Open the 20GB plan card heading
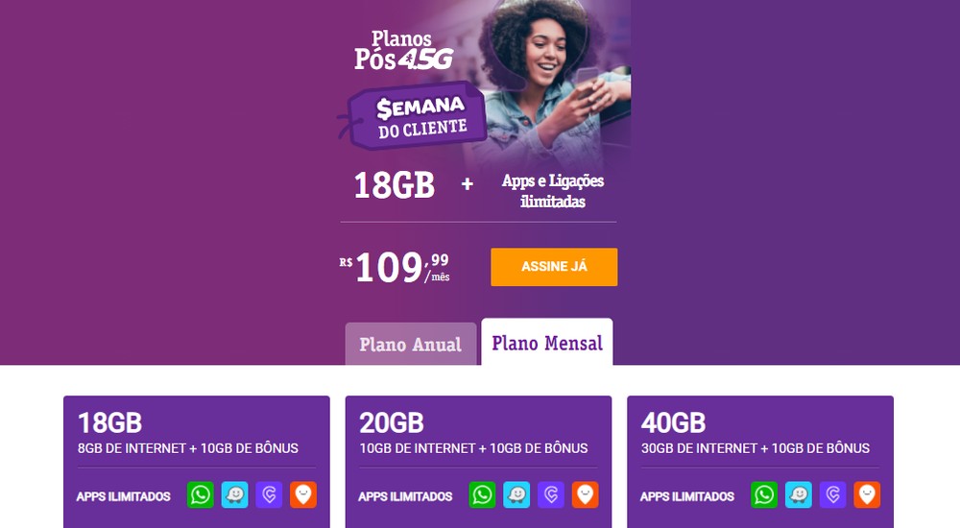Viewport: 960px width, 528px height. (x=392, y=422)
